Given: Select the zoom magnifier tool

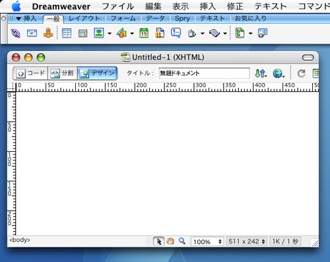Looking at the screenshot, I should click(x=182, y=242).
